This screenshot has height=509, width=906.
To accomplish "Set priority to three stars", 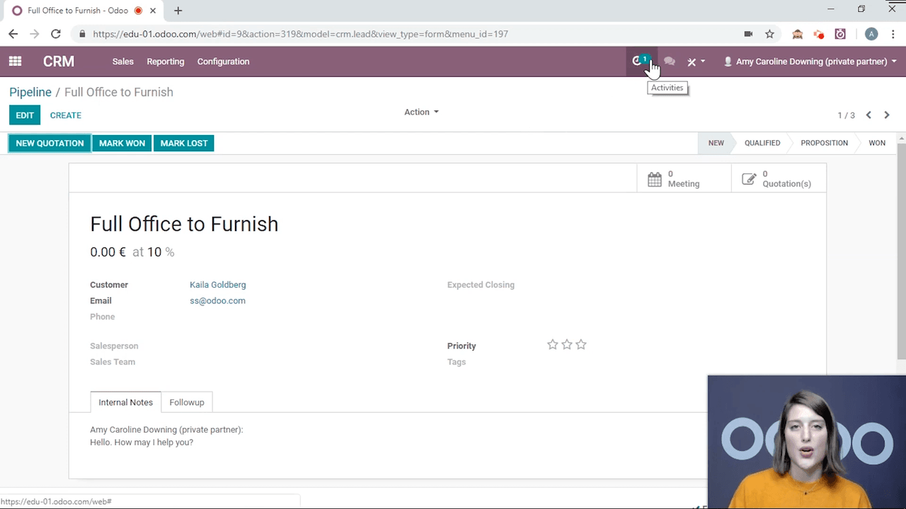I will pyautogui.click(x=581, y=345).
